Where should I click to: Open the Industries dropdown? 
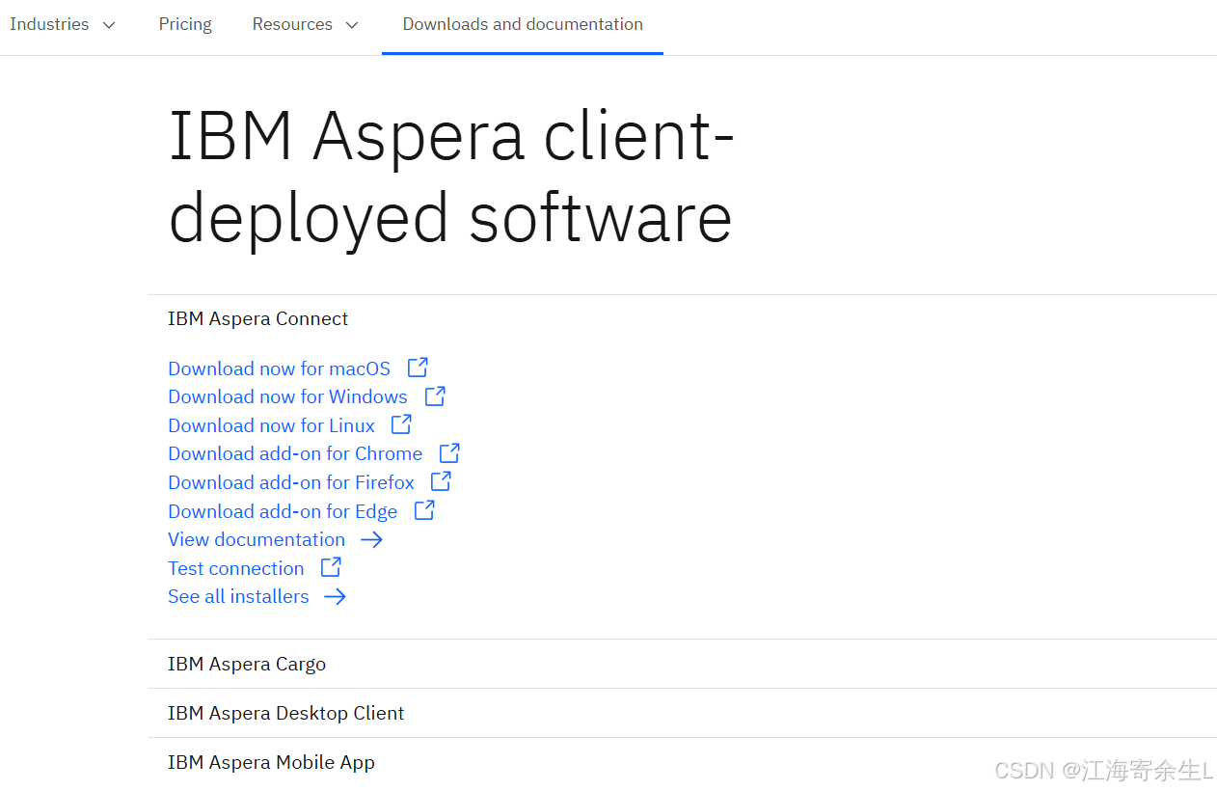[63, 24]
